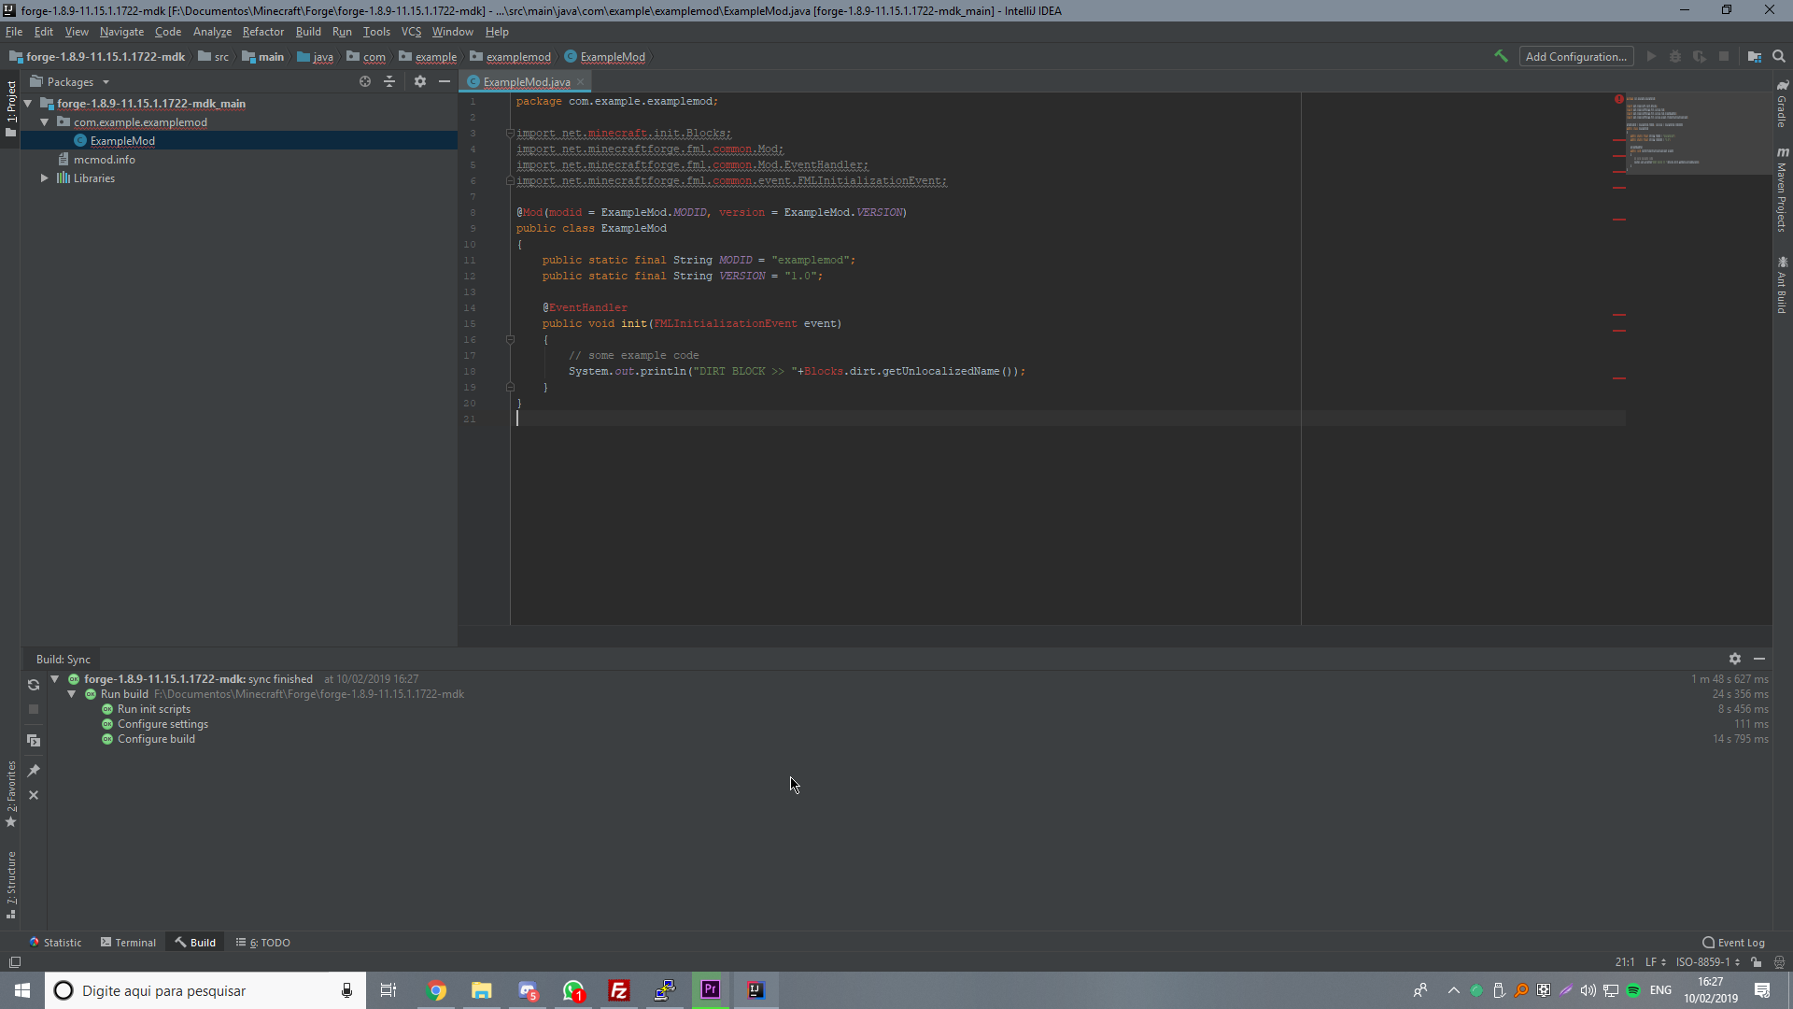This screenshot has width=1793, height=1009.
Task: Collapse the Run build node
Action: pos(71,694)
